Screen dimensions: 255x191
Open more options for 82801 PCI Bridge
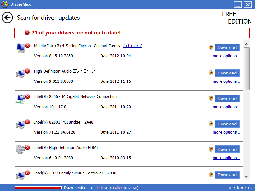pos(226,132)
